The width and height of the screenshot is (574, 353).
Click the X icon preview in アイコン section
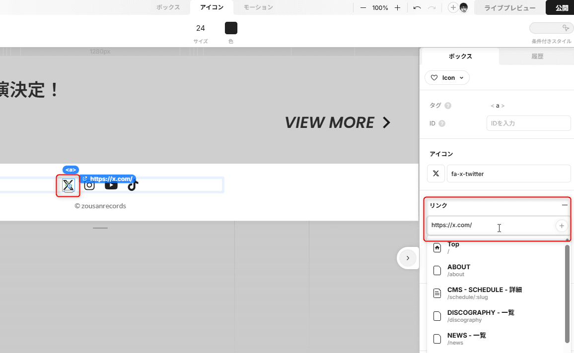coord(435,174)
